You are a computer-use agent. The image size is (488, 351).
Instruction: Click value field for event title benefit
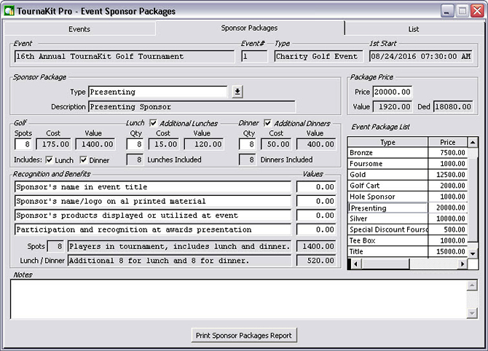click(x=316, y=187)
